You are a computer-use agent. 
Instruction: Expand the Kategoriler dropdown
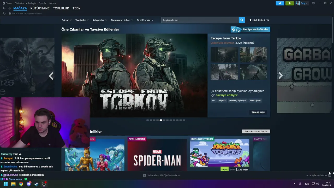pos(100,20)
